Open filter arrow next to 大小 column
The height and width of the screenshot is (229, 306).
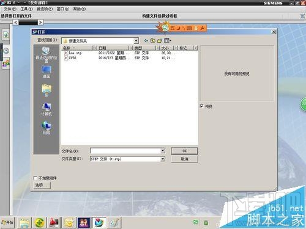[176, 48]
